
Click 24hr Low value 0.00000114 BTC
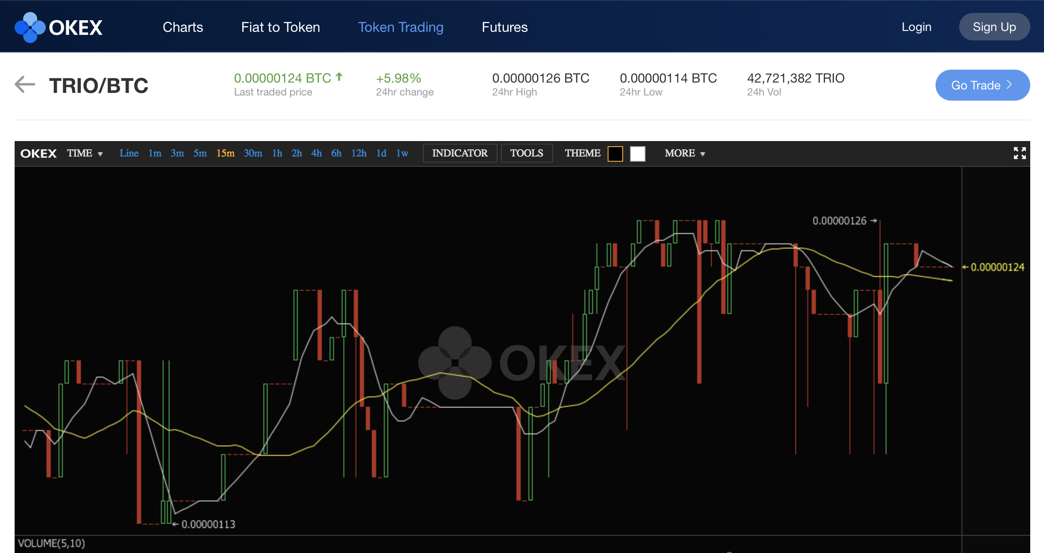668,78
